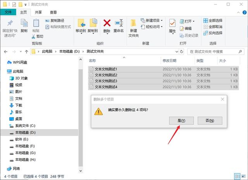Image resolution: width=248 pixels, height=180 pixels.
Task: Click the blue Help question icon
Action: tap(245, 12)
